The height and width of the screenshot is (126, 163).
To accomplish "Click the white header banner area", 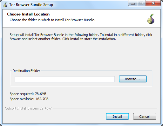I will (81, 19).
